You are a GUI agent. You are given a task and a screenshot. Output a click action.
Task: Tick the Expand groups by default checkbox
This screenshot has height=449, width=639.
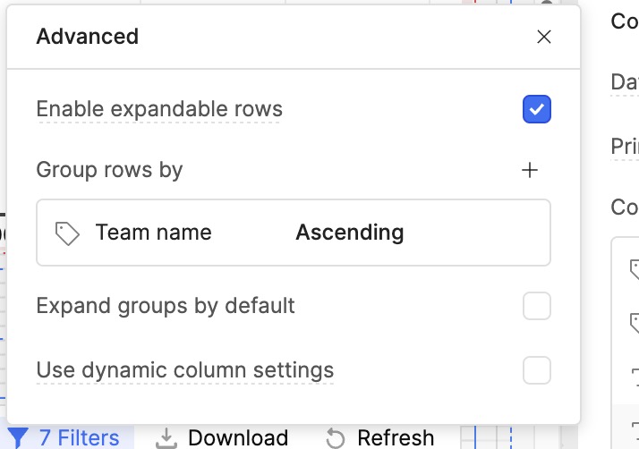[536, 307]
